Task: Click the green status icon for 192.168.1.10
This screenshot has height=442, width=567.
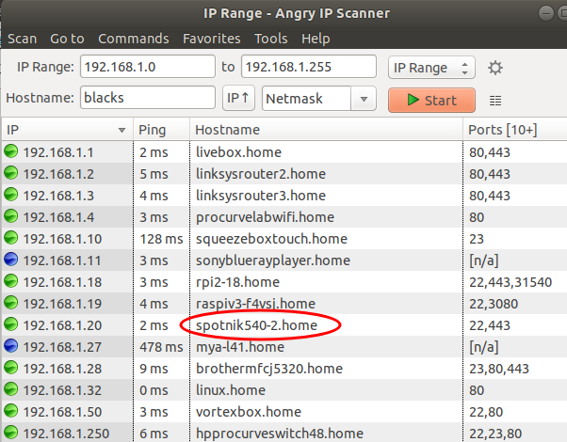Action: pos(11,238)
